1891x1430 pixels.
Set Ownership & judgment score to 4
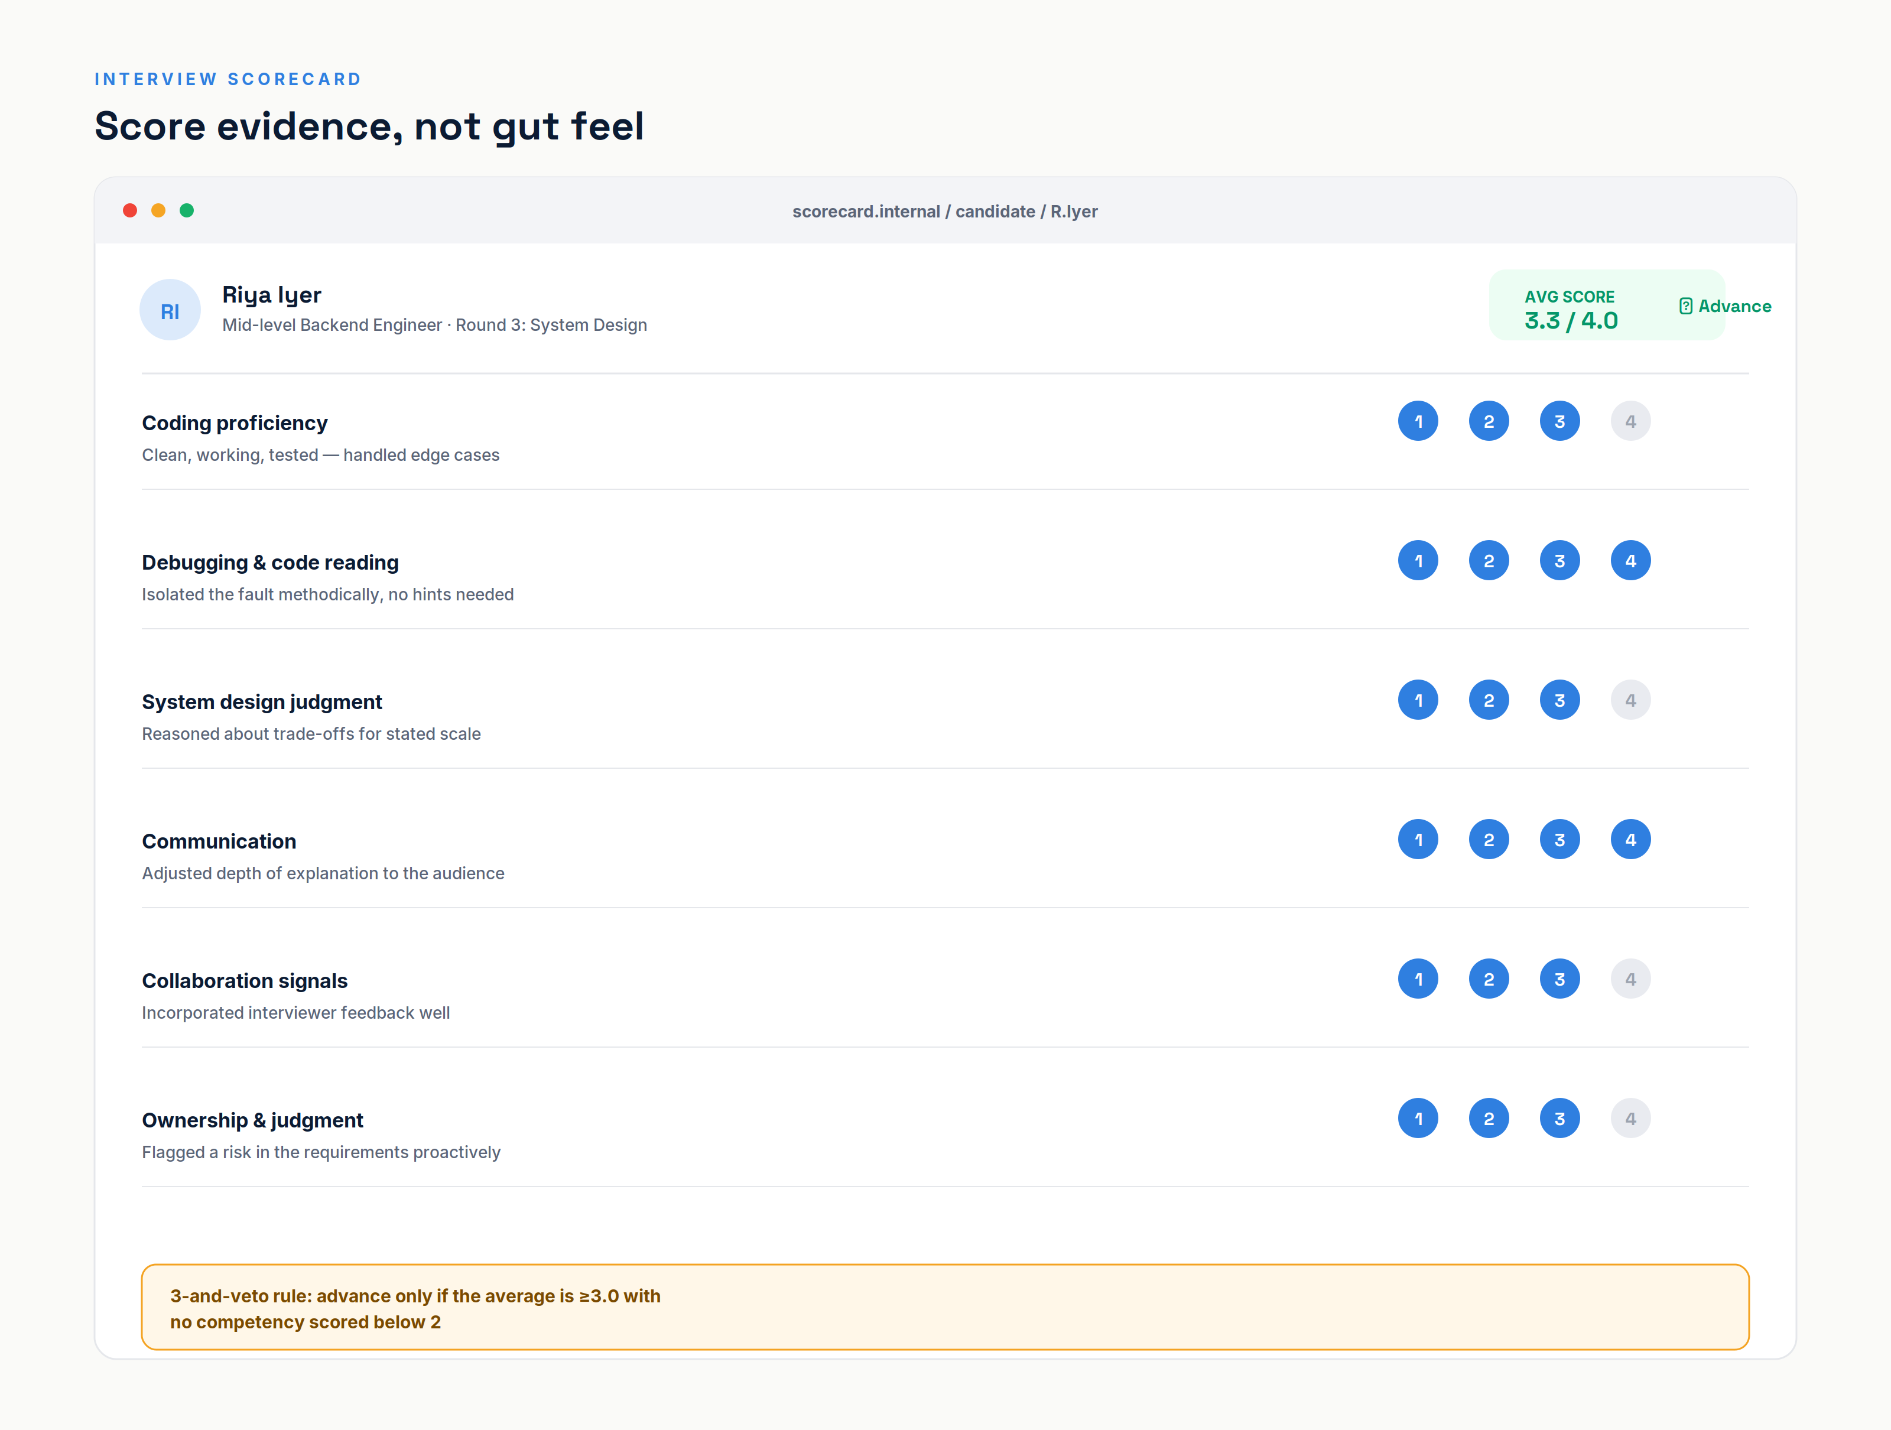(1630, 1118)
